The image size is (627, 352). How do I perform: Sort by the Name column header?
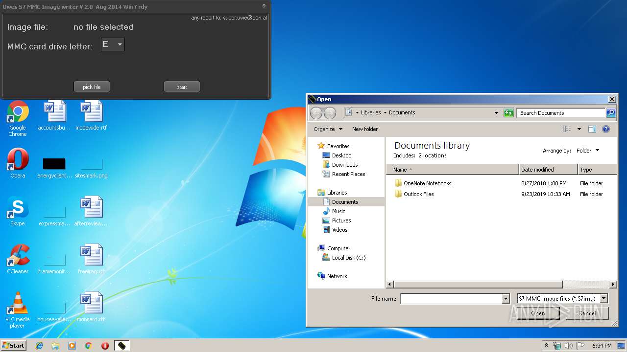452,170
